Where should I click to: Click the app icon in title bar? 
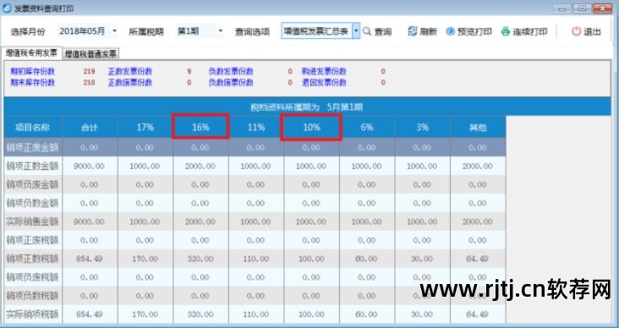[7, 8]
